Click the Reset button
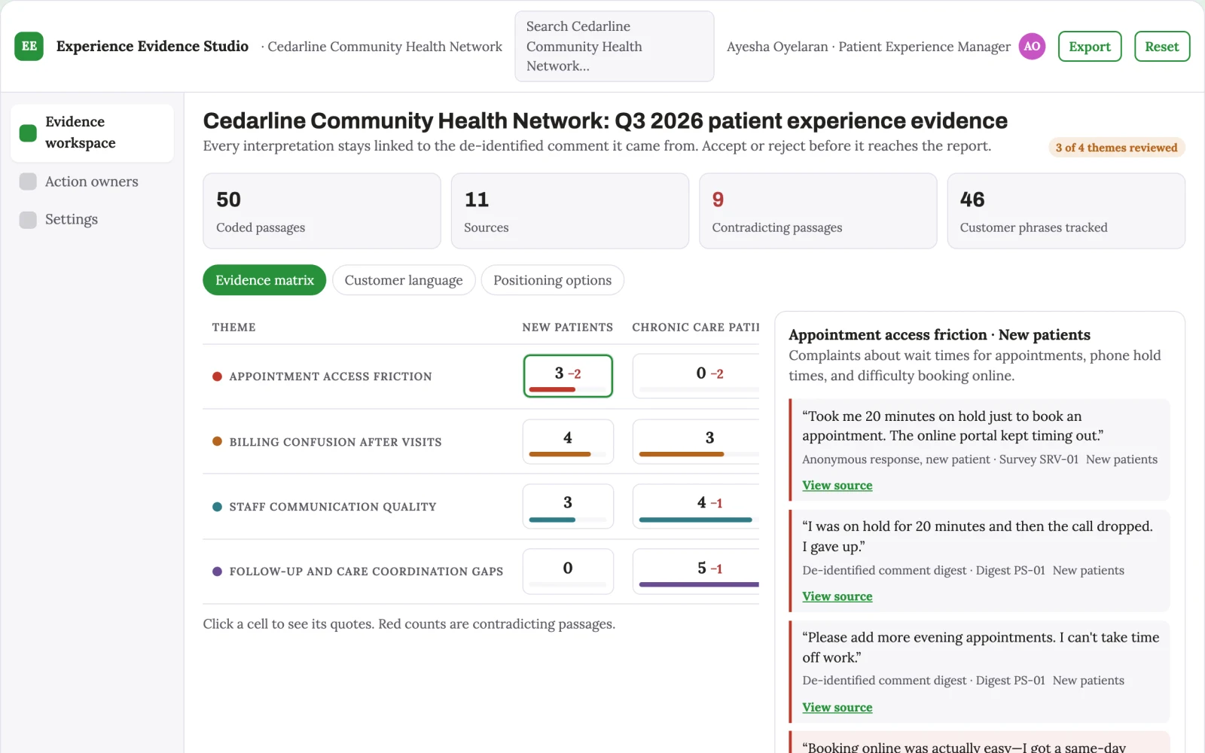The height and width of the screenshot is (753, 1205). [x=1162, y=46]
